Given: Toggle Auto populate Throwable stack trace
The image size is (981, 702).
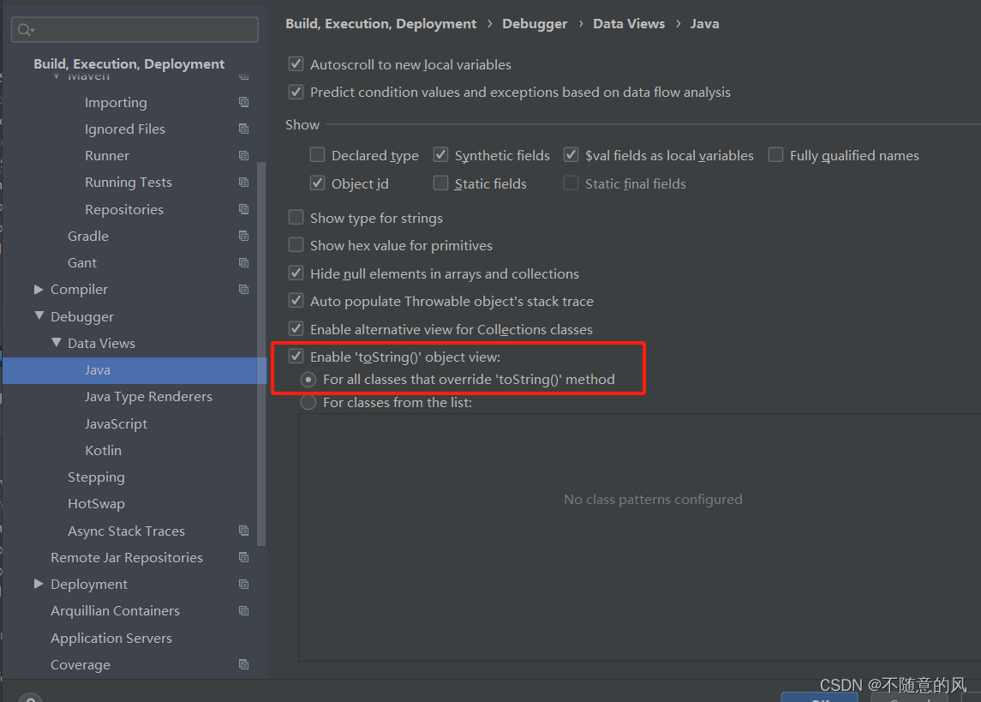Looking at the screenshot, I should coord(296,300).
